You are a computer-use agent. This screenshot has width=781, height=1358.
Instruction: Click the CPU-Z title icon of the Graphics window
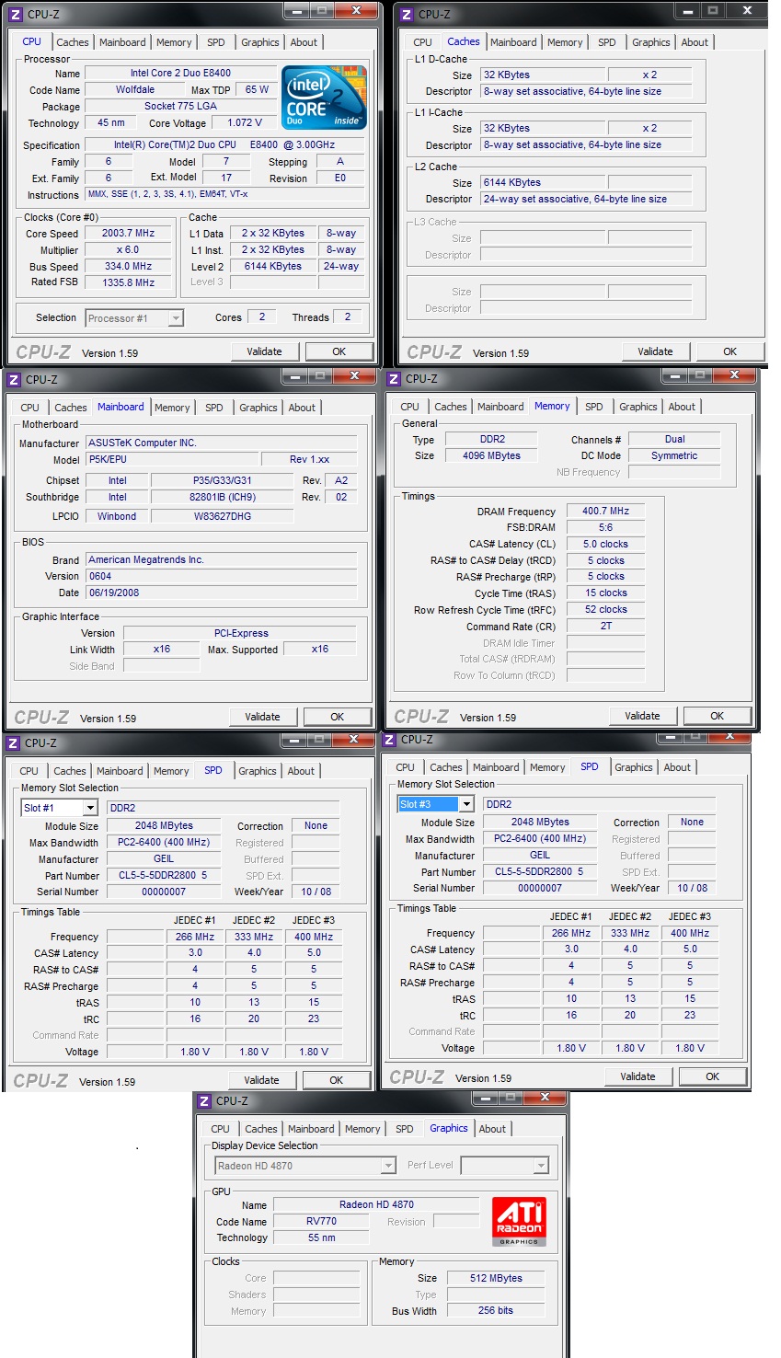tap(204, 1100)
